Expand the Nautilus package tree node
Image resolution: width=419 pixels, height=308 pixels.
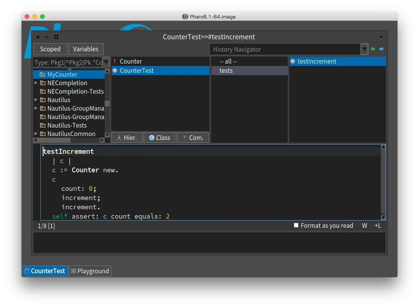pos(36,100)
